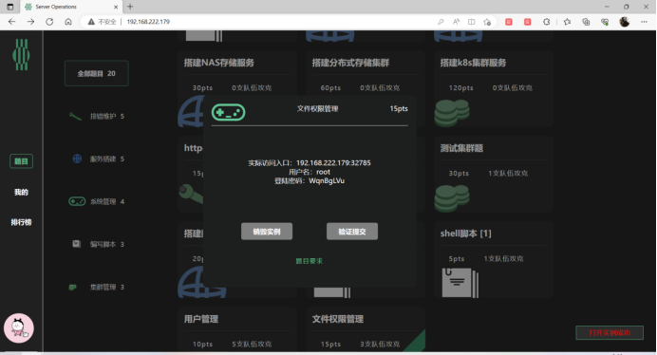657x355 pixels.
Task: Open the browser extensions menu
Action: [x=546, y=22]
